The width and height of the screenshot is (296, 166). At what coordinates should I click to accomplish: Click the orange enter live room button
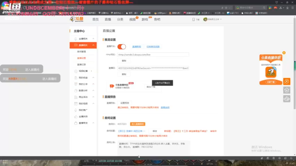point(138,124)
